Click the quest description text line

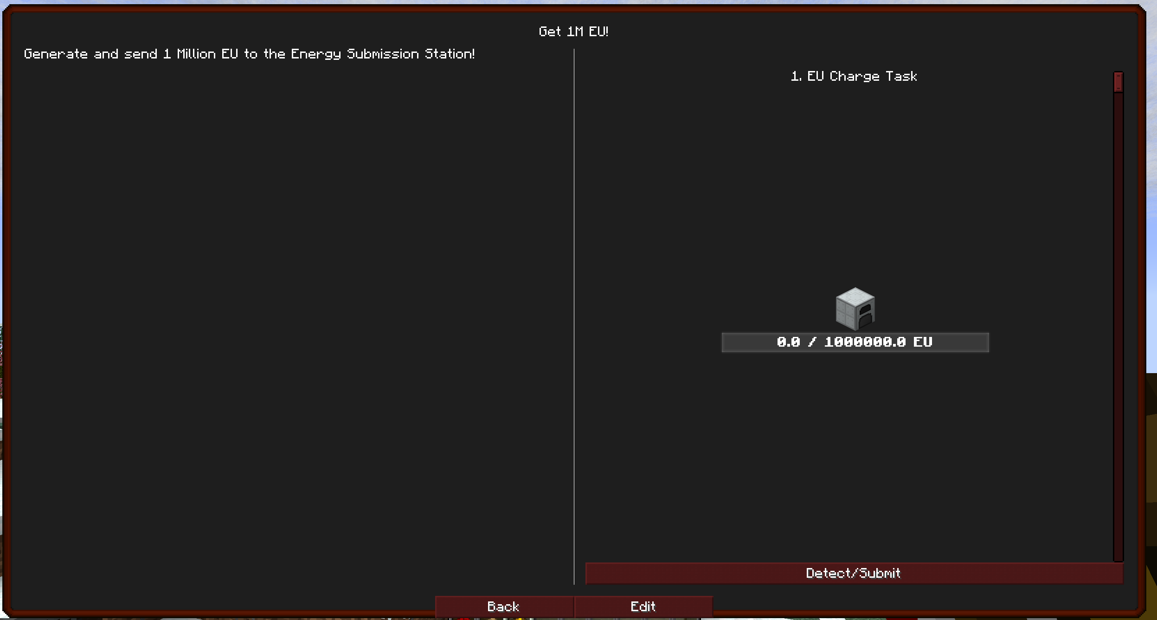point(249,54)
